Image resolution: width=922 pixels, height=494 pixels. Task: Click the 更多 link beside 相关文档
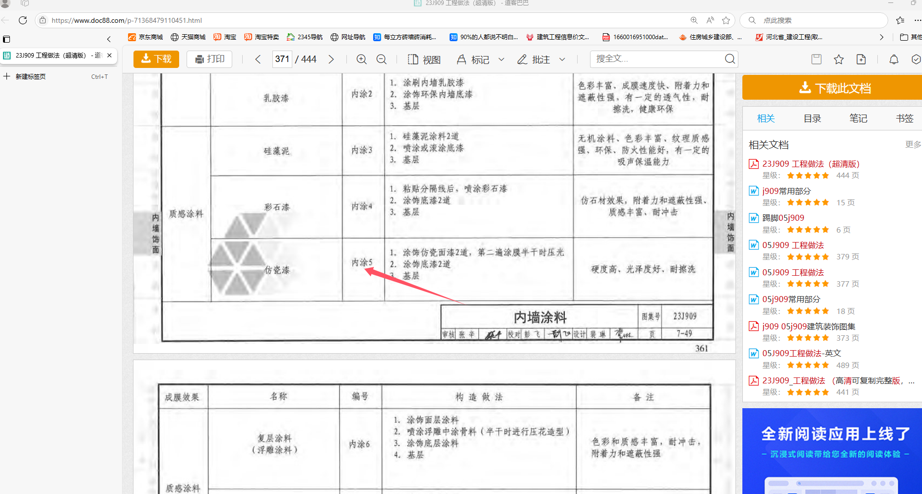click(x=913, y=144)
